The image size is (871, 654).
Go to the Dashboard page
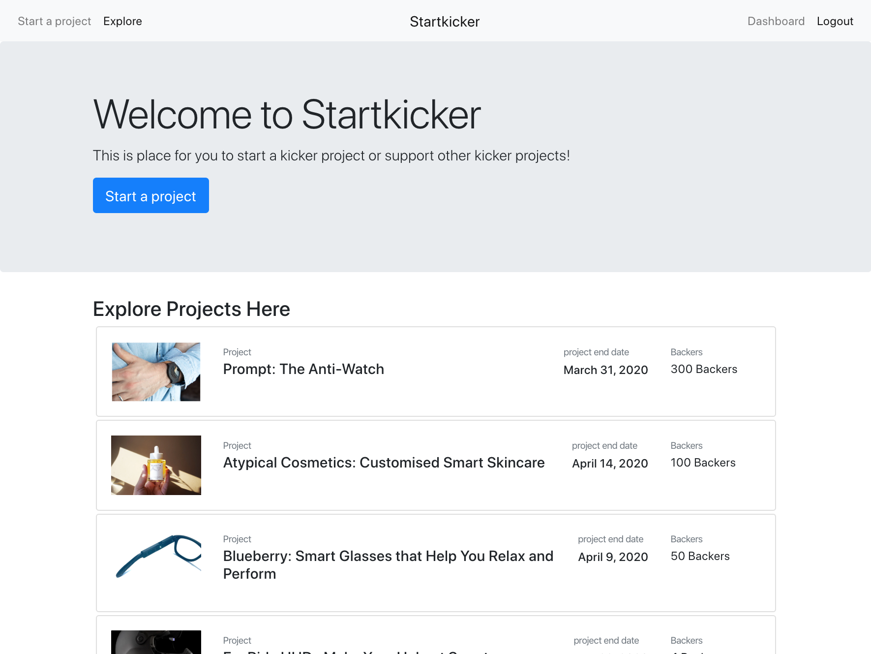(776, 21)
